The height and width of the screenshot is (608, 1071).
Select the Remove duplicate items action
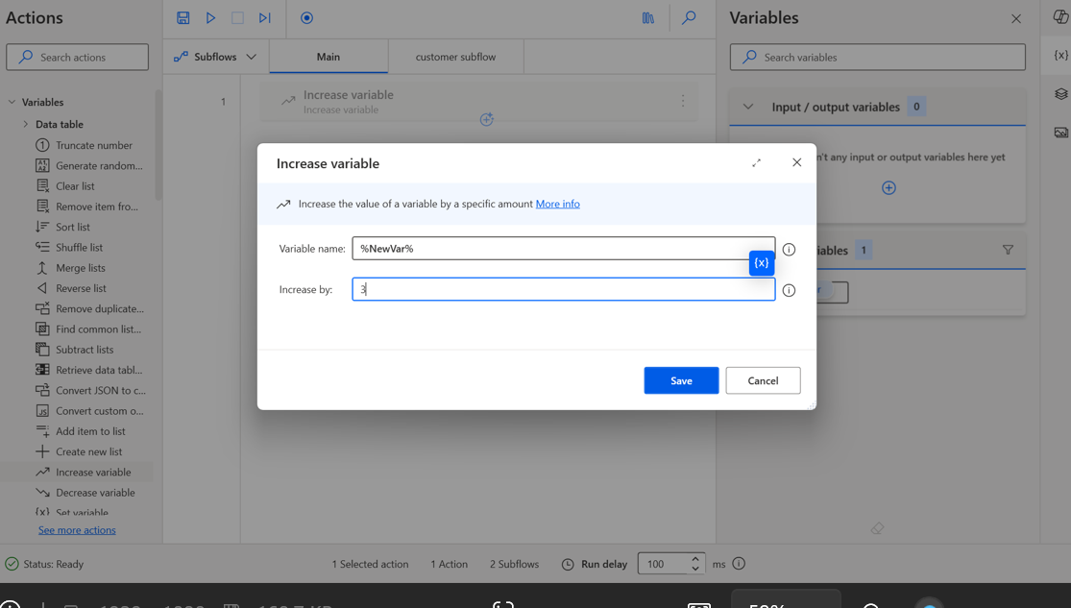(90, 308)
